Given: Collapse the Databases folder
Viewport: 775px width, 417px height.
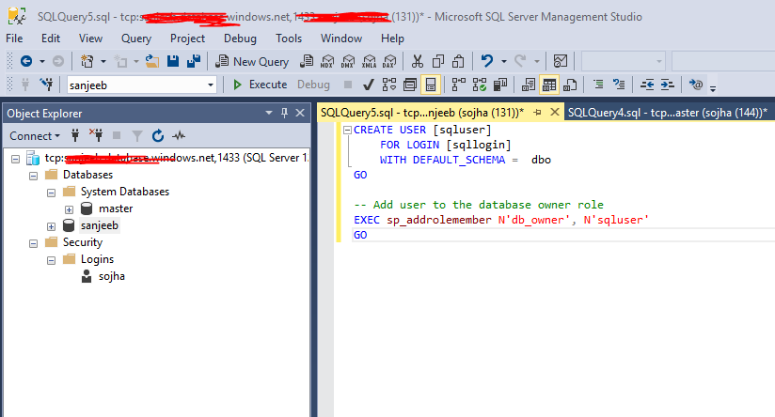Looking at the screenshot, I should coord(33,176).
